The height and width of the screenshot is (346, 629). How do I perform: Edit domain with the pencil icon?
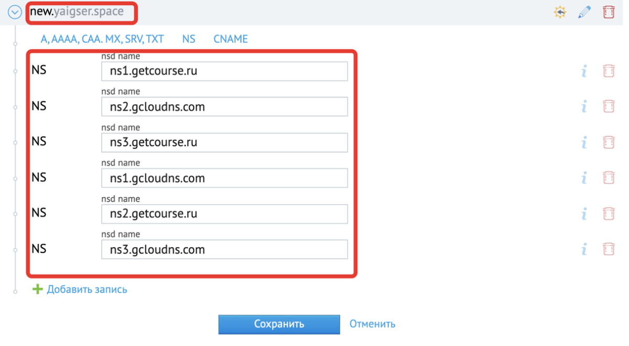coord(584,12)
